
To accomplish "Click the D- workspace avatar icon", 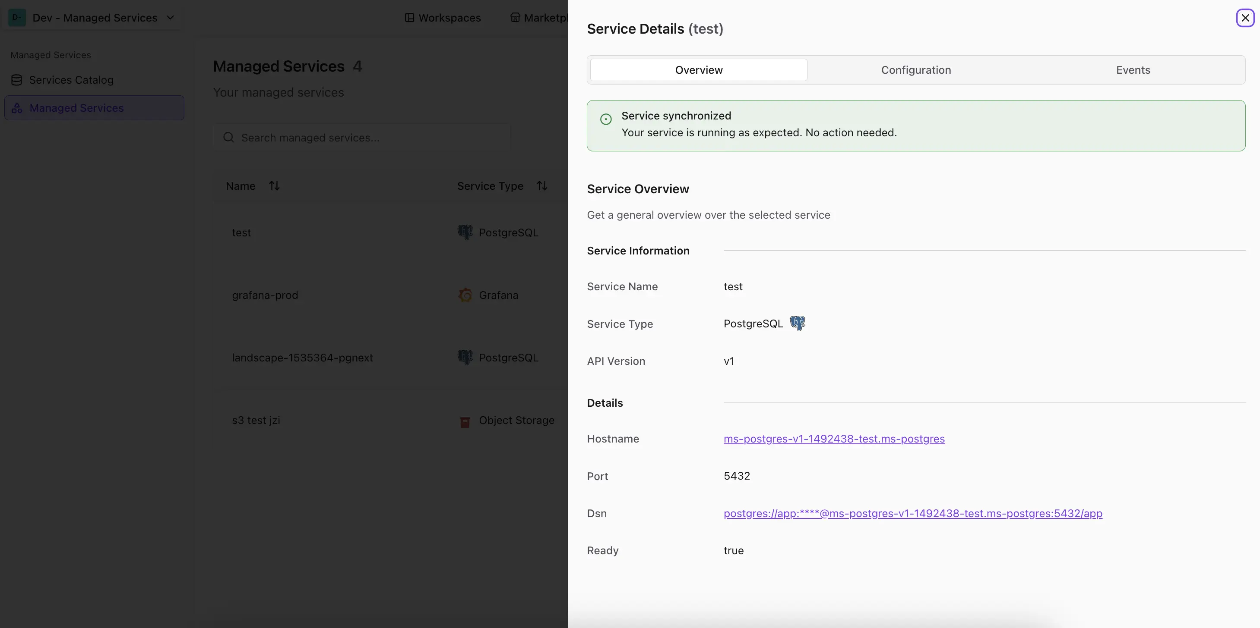I will (17, 18).
